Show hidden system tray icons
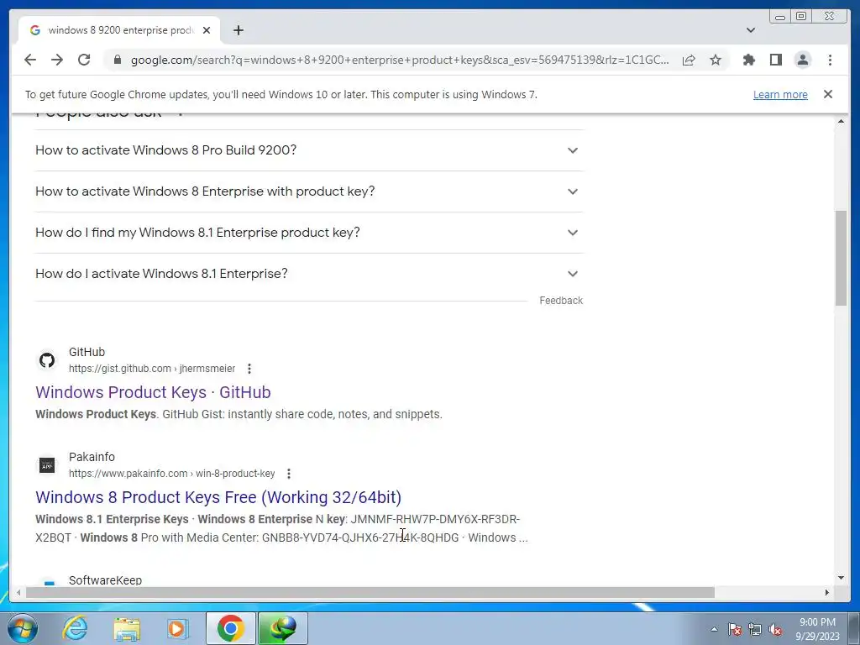860x645 pixels. click(714, 629)
